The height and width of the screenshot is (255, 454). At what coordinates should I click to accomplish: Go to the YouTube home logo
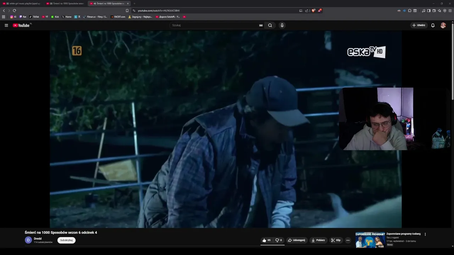pos(22,25)
